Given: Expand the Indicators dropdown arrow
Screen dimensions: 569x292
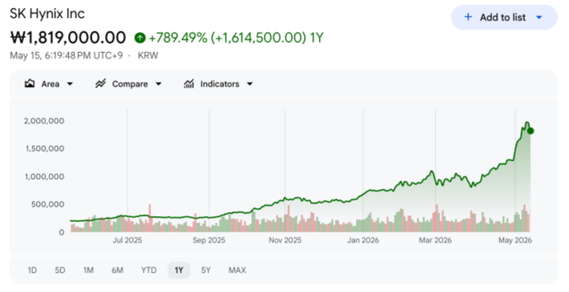Looking at the screenshot, I should 250,84.
